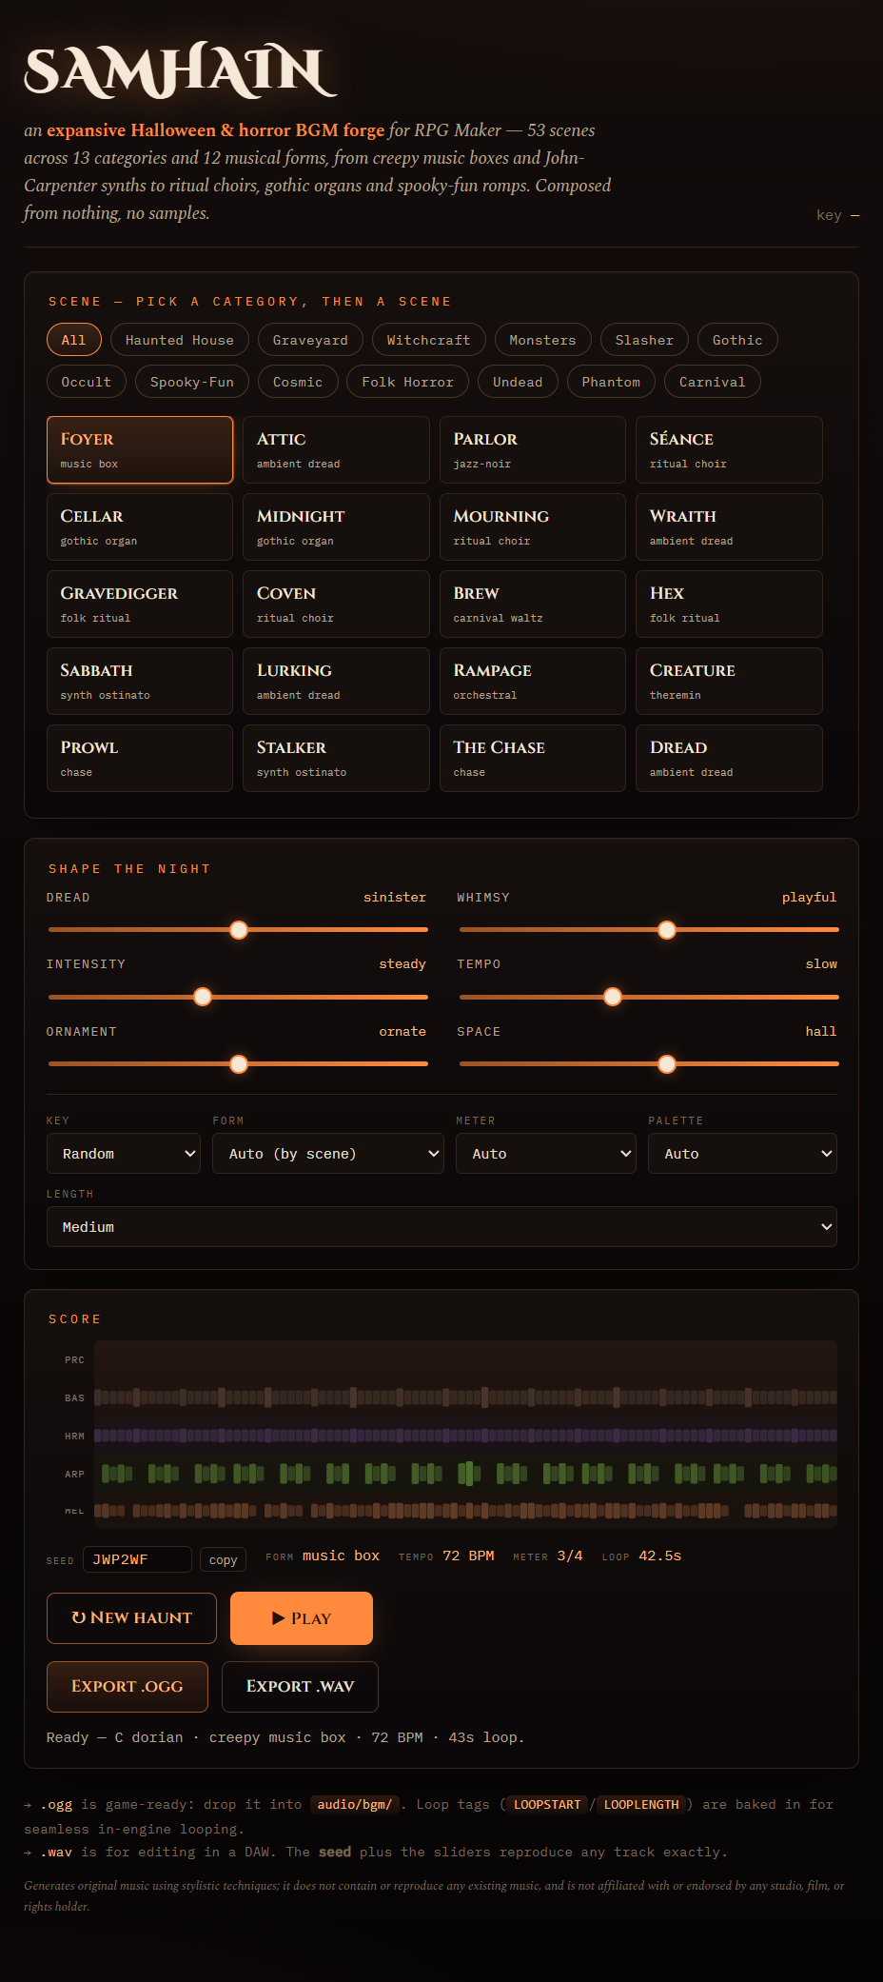883x1982 pixels.
Task: Open the Length dropdown set to Medium
Action: pos(441,1227)
